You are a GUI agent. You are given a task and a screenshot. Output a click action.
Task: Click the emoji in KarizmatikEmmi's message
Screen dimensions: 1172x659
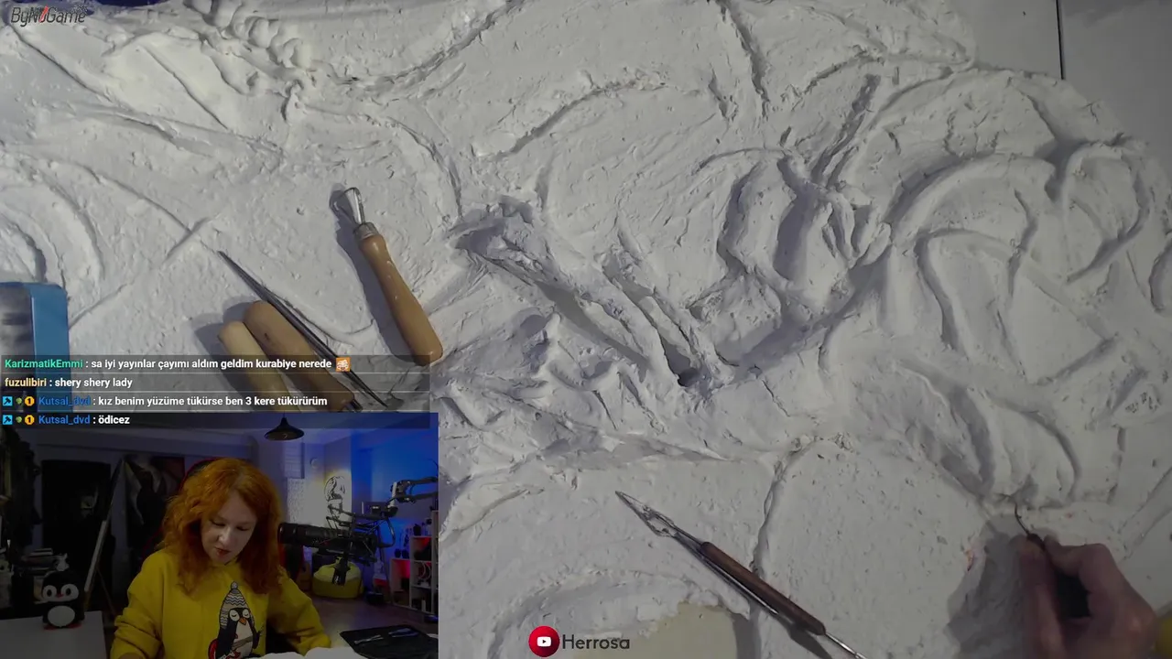[342, 364]
